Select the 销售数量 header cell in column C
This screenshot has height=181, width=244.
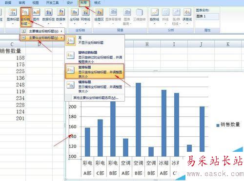pyautogui.click(x=13, y=51)
